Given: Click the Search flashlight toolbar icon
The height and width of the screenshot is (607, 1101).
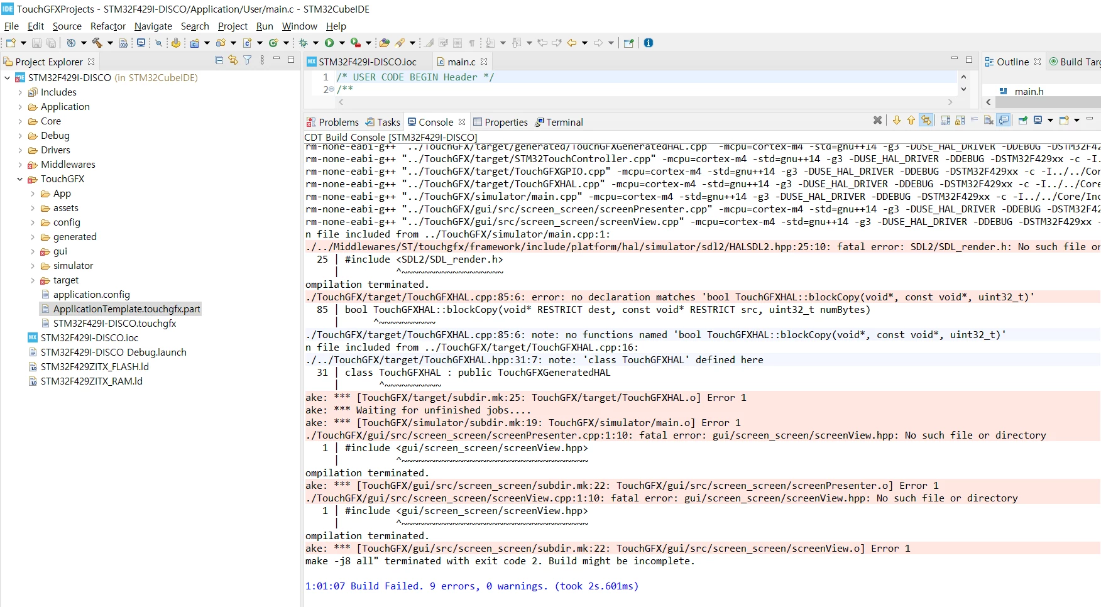Looking at the screenshot, I should pos(400,43).
